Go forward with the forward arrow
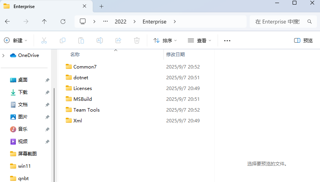320x182 pixels. [x=26, y=22]
